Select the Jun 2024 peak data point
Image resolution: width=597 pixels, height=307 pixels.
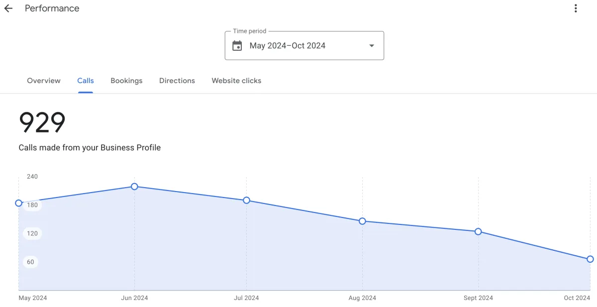tap(134, 187)
